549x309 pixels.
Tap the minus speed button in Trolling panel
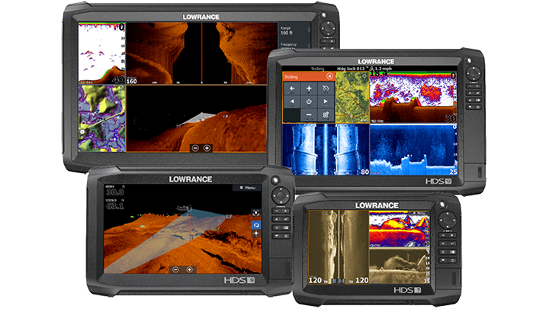pos(309,114)
